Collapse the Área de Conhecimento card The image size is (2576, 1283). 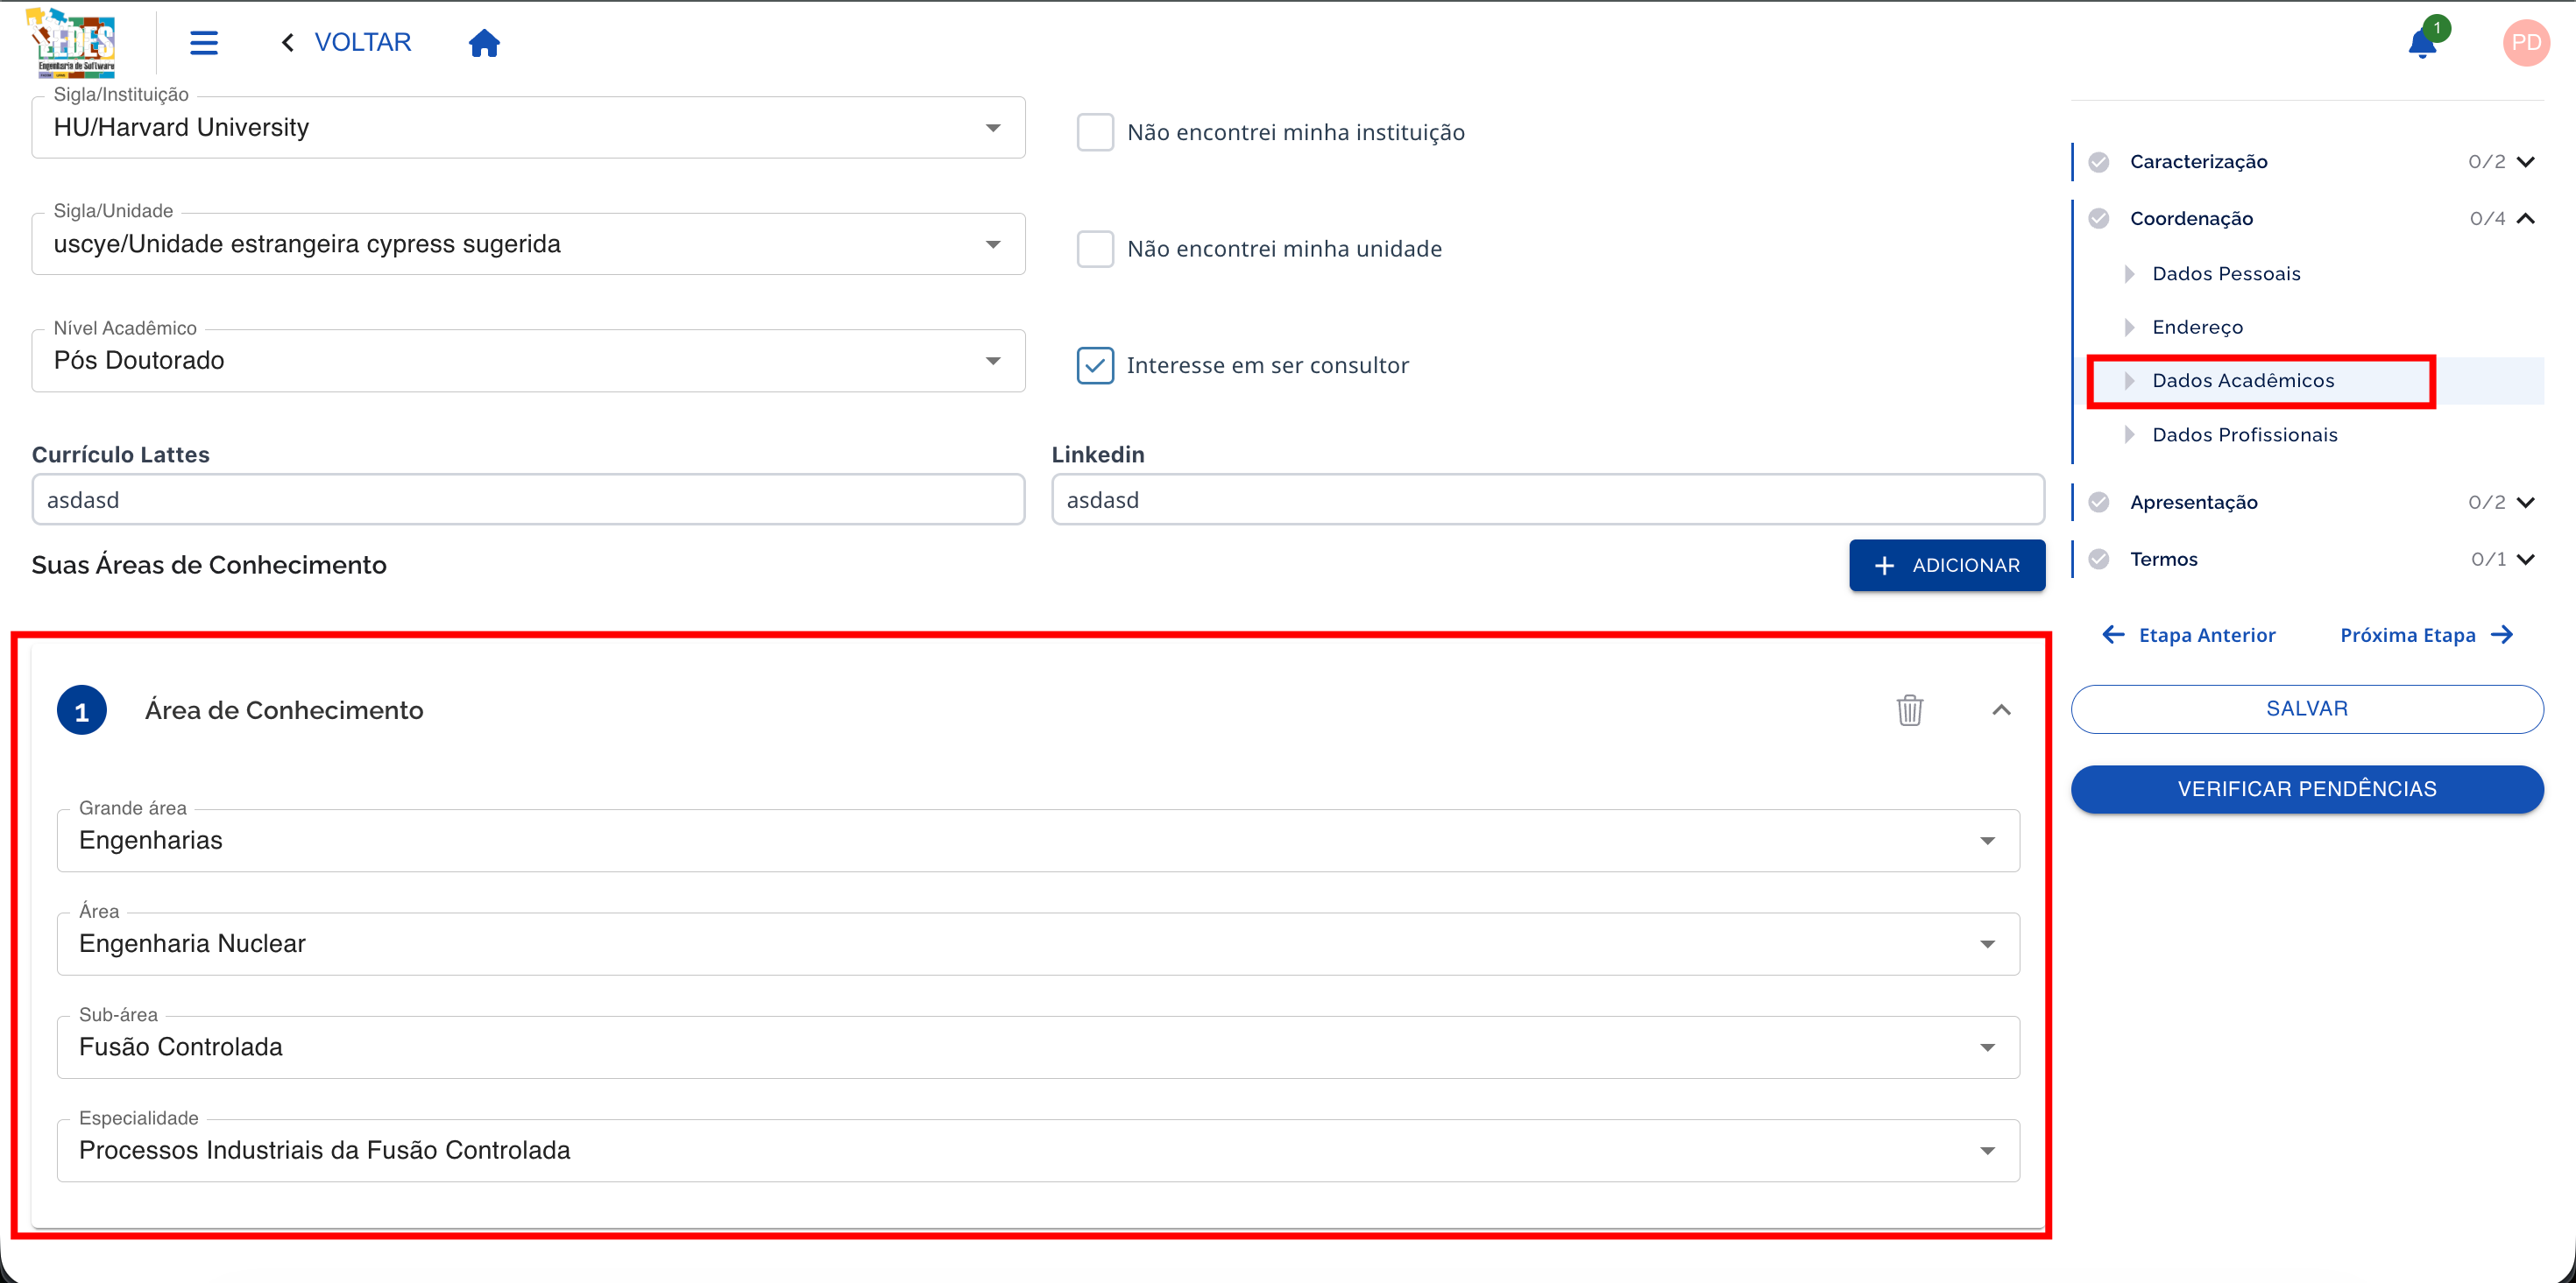point(2001,710)
